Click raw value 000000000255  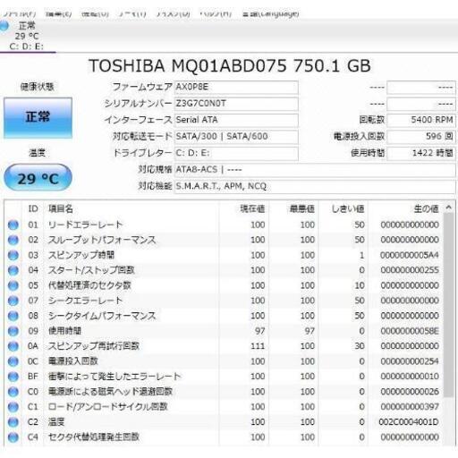coord(410,270)
